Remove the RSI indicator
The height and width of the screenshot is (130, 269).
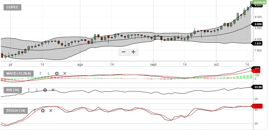(x=53, y=90)
